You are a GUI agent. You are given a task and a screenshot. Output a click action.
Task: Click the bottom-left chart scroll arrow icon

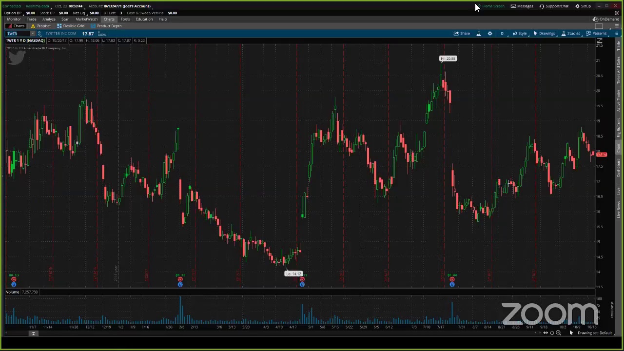34,334
